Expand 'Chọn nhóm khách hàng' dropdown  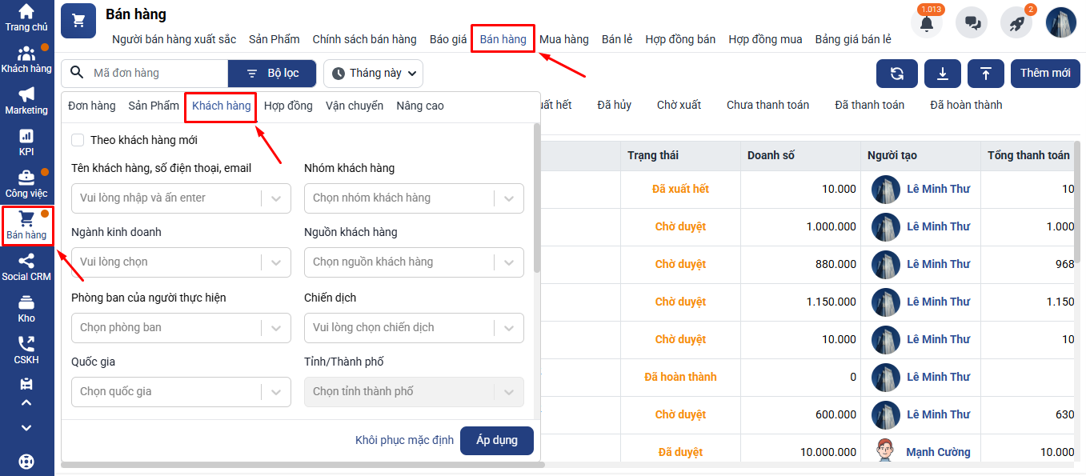[509, 198]
